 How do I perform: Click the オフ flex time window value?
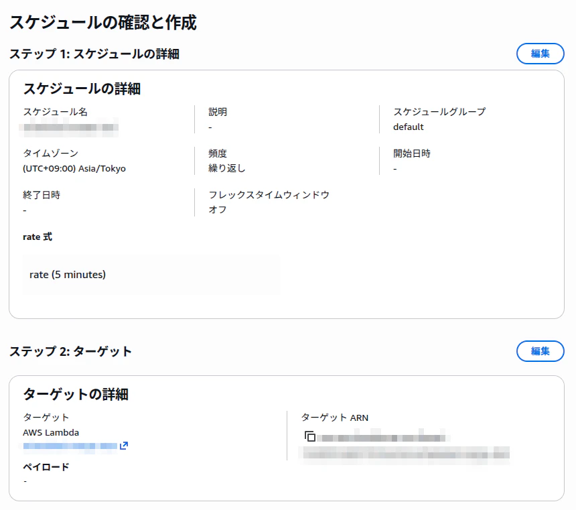coord(218,210)
